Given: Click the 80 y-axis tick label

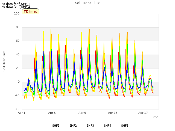Looking at the screenshot, I should pos(17,27).
